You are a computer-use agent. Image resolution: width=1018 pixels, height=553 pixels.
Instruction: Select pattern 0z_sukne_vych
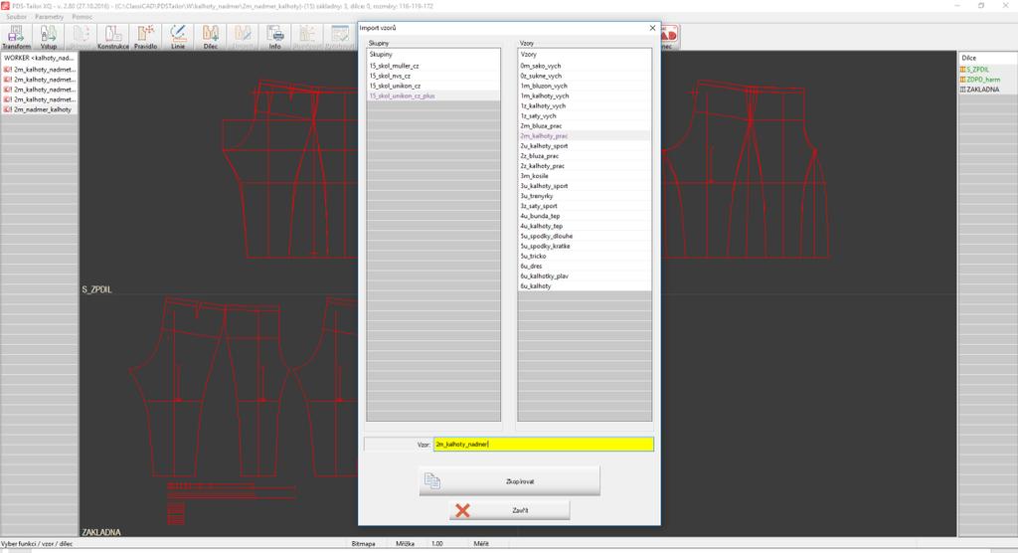[x=585, y=76]
